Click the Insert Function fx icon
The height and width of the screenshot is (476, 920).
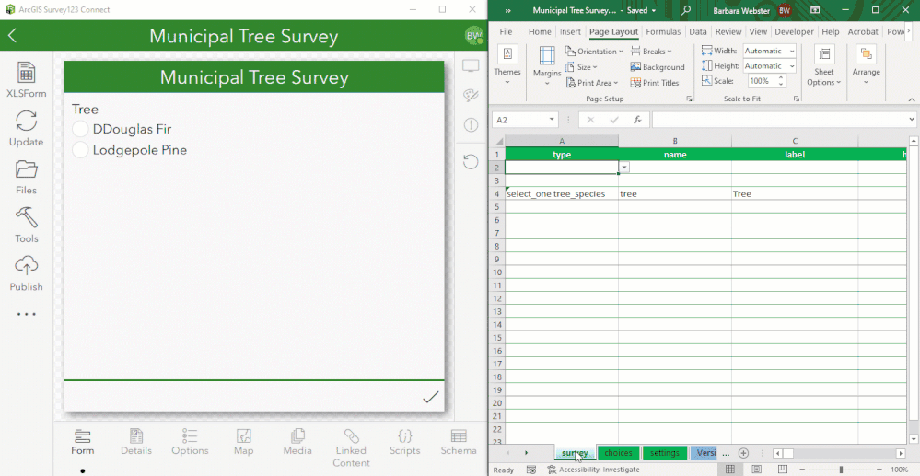point(637,120)
